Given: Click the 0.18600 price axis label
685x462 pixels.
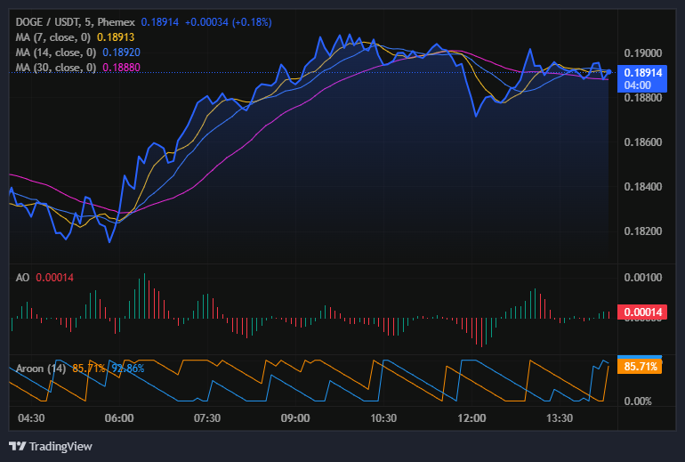Looking at the screenshot, I should [x=642, y=142].
